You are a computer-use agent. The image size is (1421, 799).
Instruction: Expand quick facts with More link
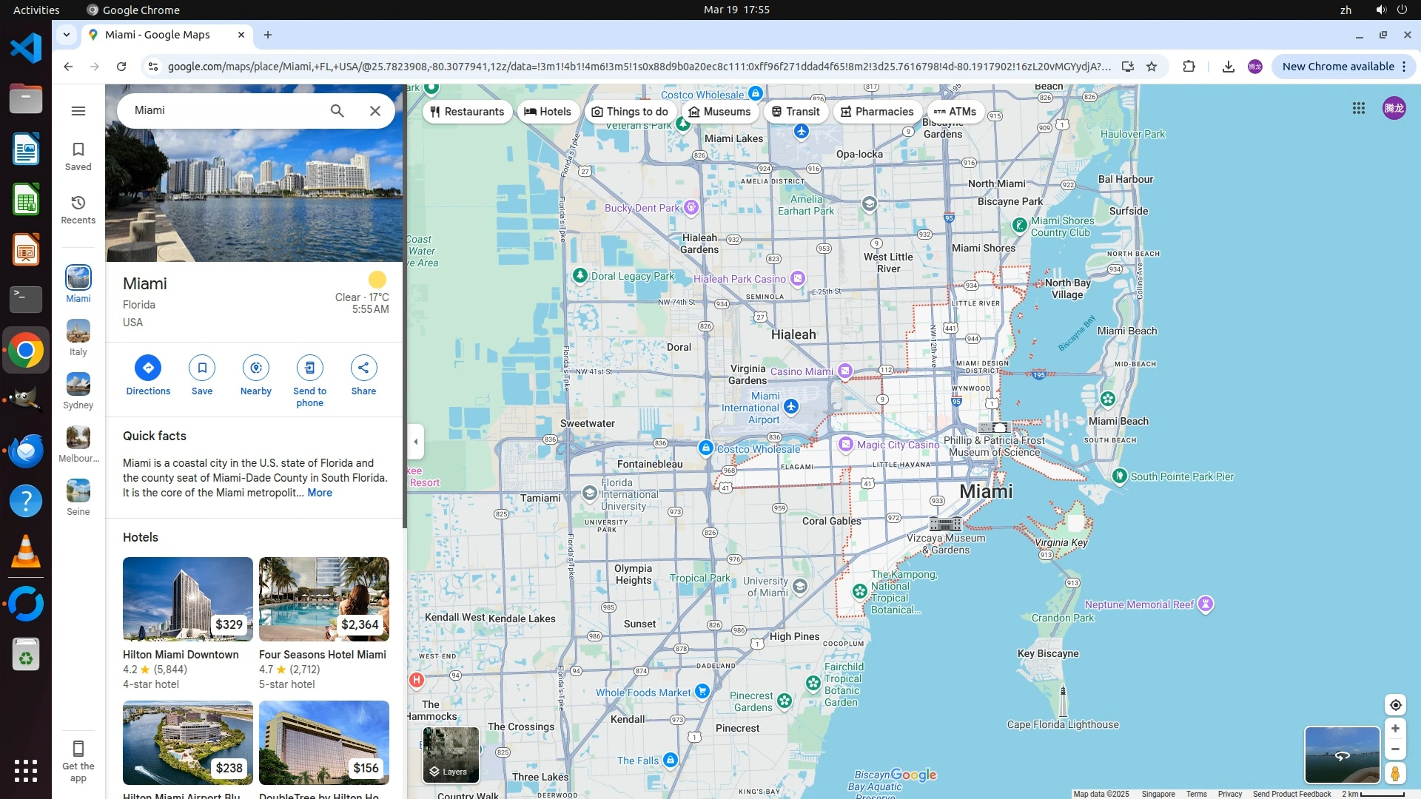pos(320,493)
